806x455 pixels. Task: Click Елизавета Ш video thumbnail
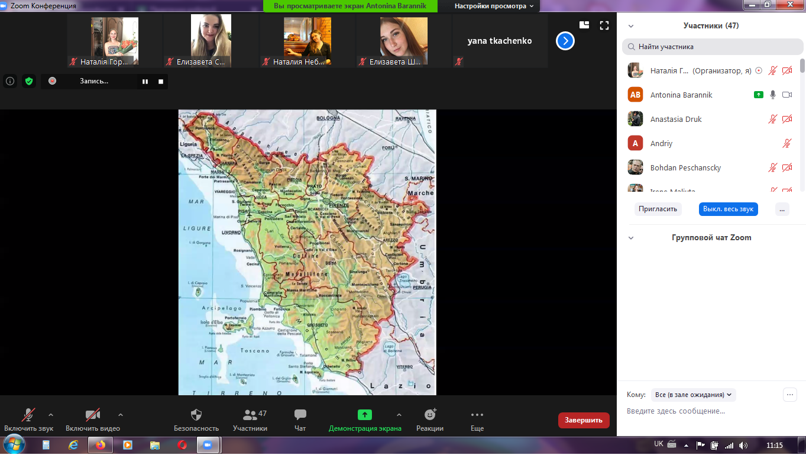404,41
